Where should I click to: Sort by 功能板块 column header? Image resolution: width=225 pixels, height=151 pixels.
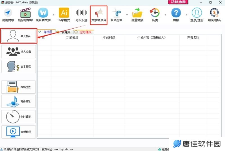[72, 38]
